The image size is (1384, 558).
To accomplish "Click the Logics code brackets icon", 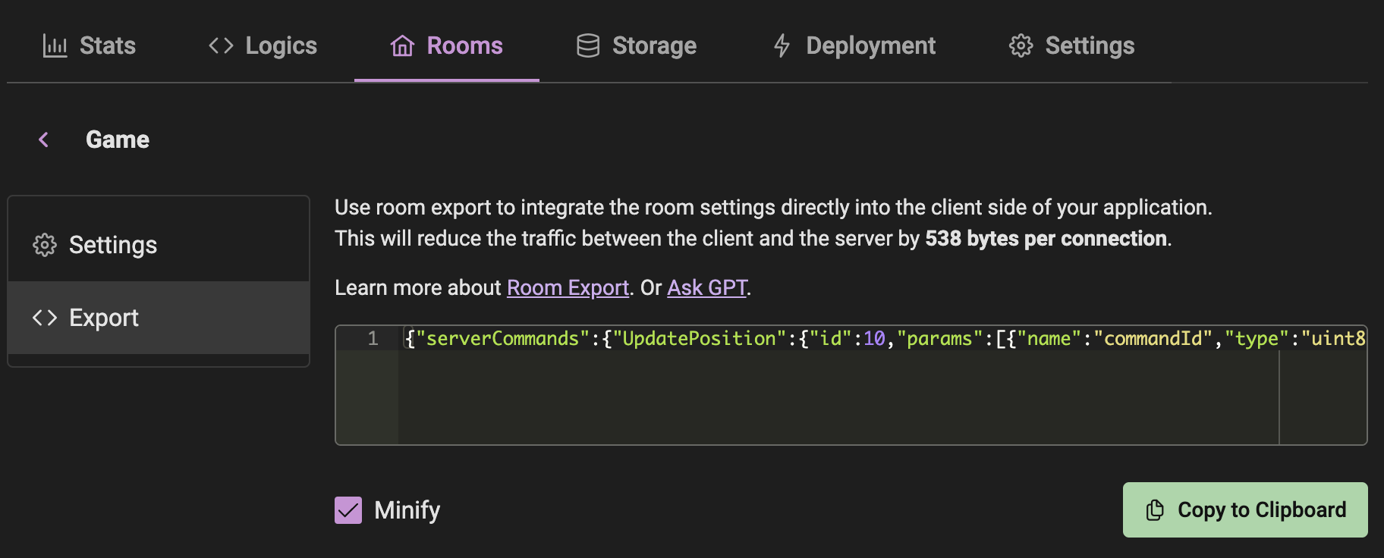I will coord(221,45).
